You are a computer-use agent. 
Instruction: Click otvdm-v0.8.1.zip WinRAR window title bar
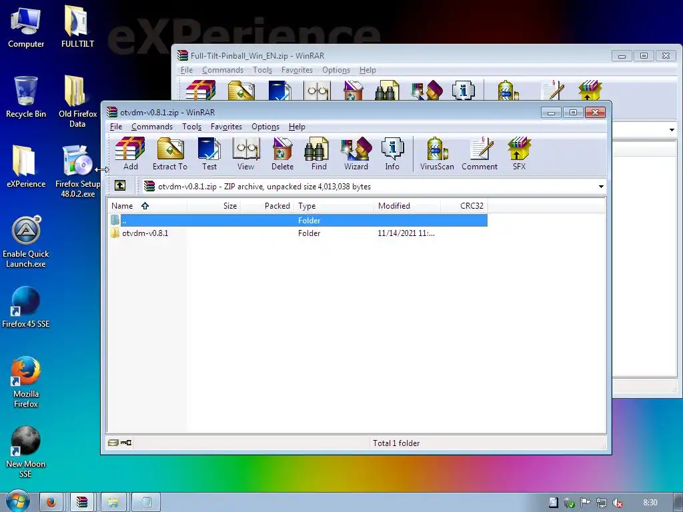click(322, 112)
